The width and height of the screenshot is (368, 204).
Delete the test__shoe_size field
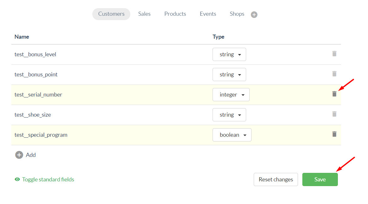pyautogui.click(x=334, y=114)
